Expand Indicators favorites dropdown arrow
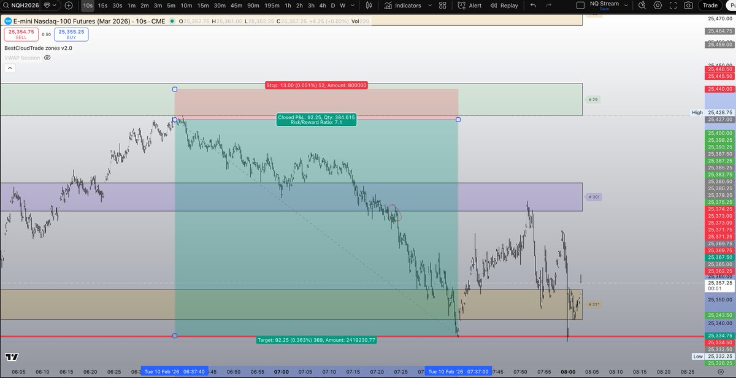Viewport: 736px width, 378px height. tap(431, 6)
